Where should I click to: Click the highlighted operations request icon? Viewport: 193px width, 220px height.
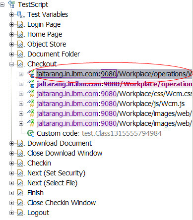click(31, 74)
